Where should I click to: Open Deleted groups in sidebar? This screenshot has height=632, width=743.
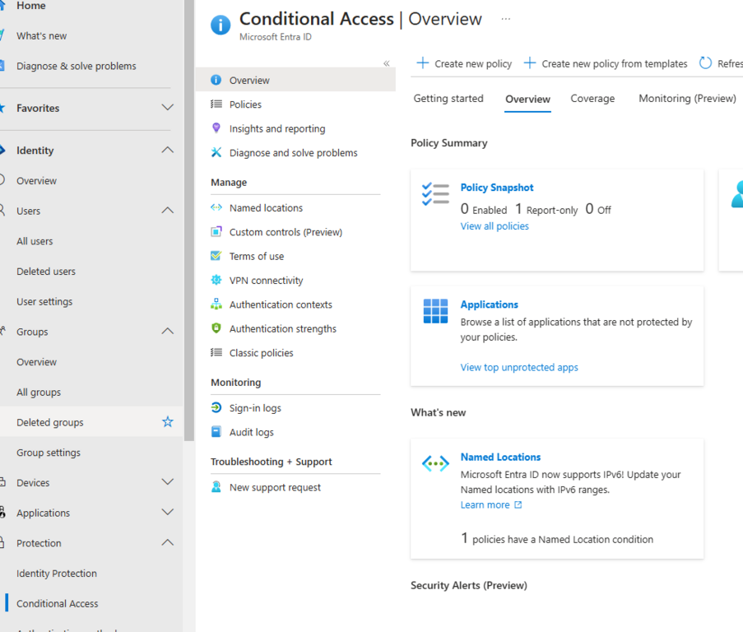49,422
